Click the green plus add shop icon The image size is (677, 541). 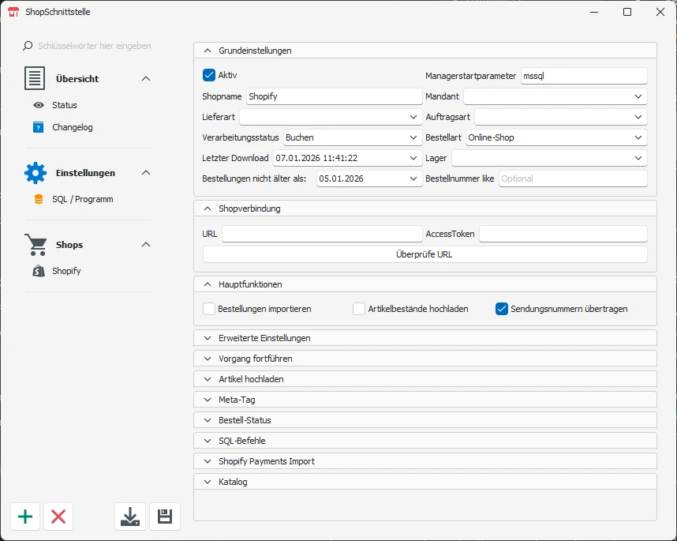click(x=25, y=517)
